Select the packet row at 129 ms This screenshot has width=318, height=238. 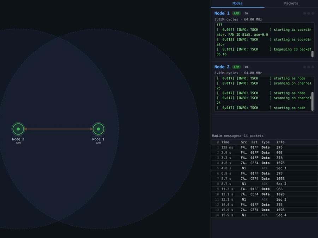[264, 147]
